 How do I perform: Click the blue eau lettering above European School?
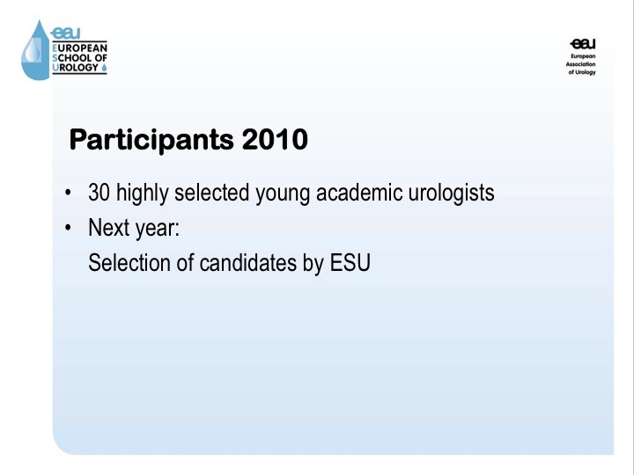tap(65, 33)
